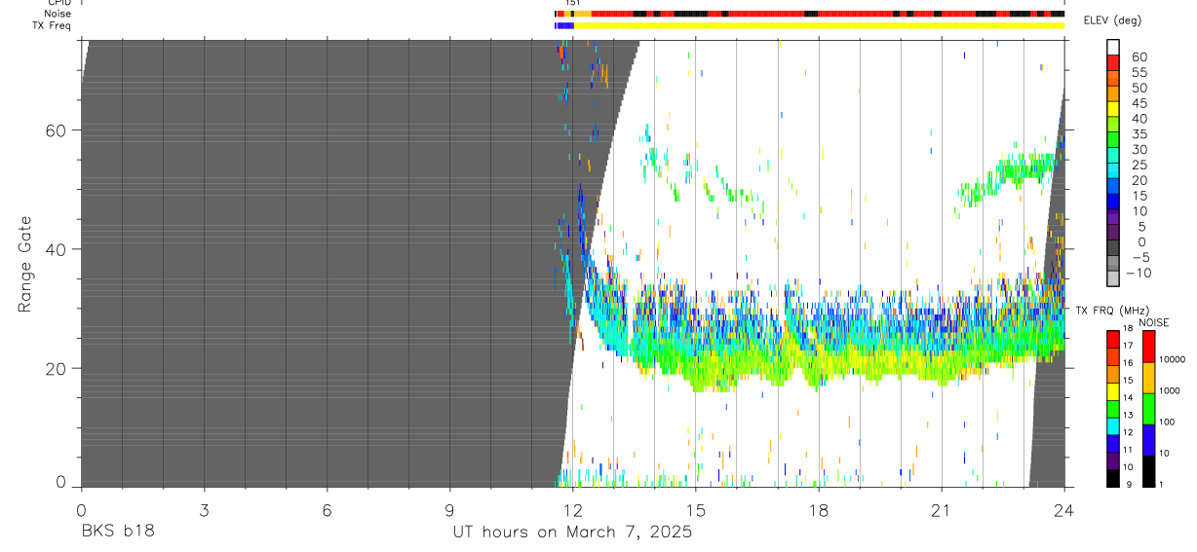Click the 'BKS b18' radar beam label
Image resolution: width=1197 pixels, height=552 pixels.
click(118, 533)
